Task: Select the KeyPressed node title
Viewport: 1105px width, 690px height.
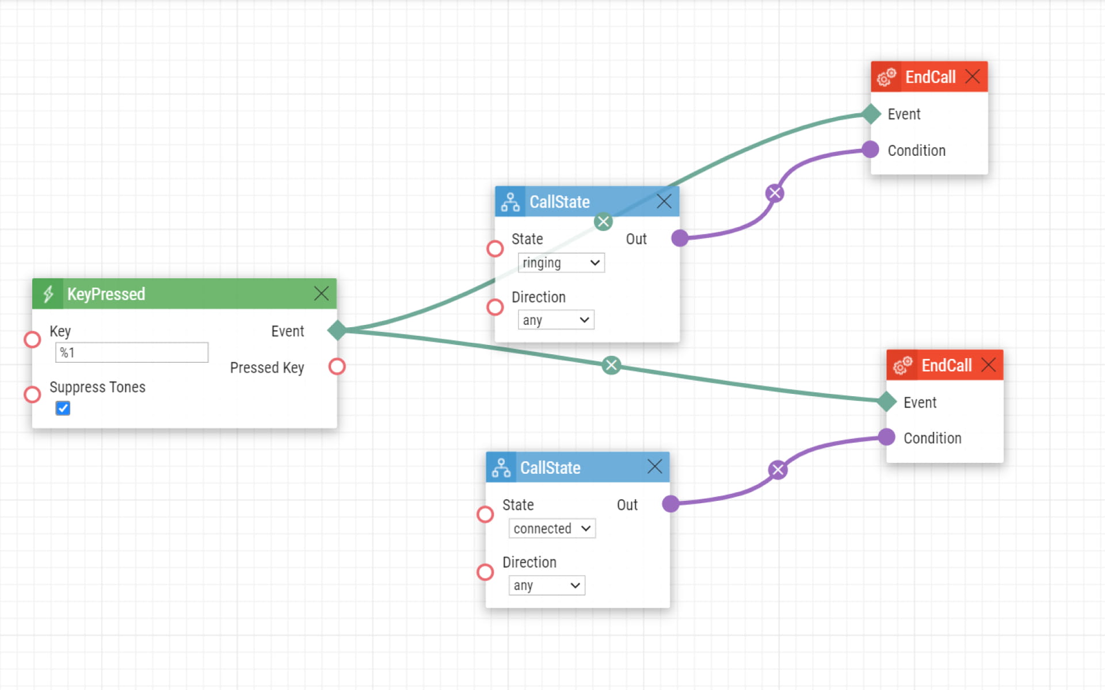Action: (x=106, y=294)
